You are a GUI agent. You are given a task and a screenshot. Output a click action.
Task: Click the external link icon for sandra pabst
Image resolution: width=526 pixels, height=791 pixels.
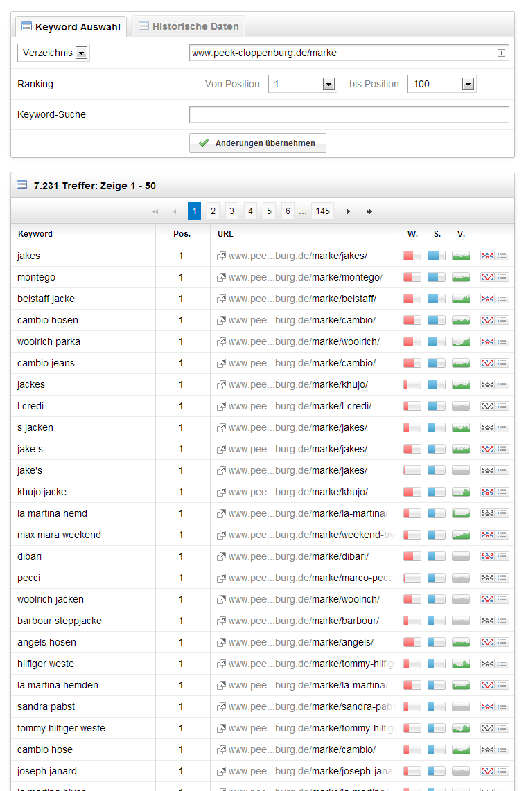click(x=221, y=707)
